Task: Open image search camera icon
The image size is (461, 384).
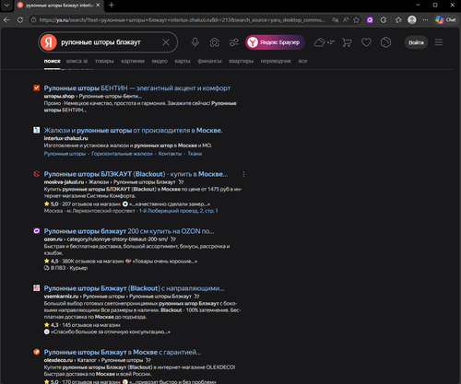Action: (215, 42)
